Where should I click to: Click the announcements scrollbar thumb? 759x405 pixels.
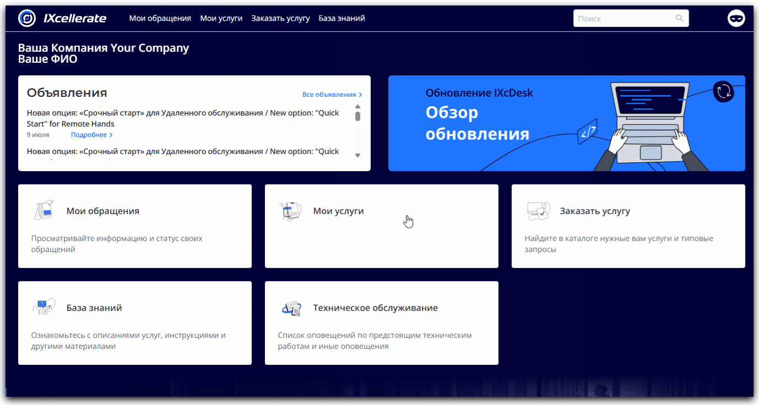(357, 116)
